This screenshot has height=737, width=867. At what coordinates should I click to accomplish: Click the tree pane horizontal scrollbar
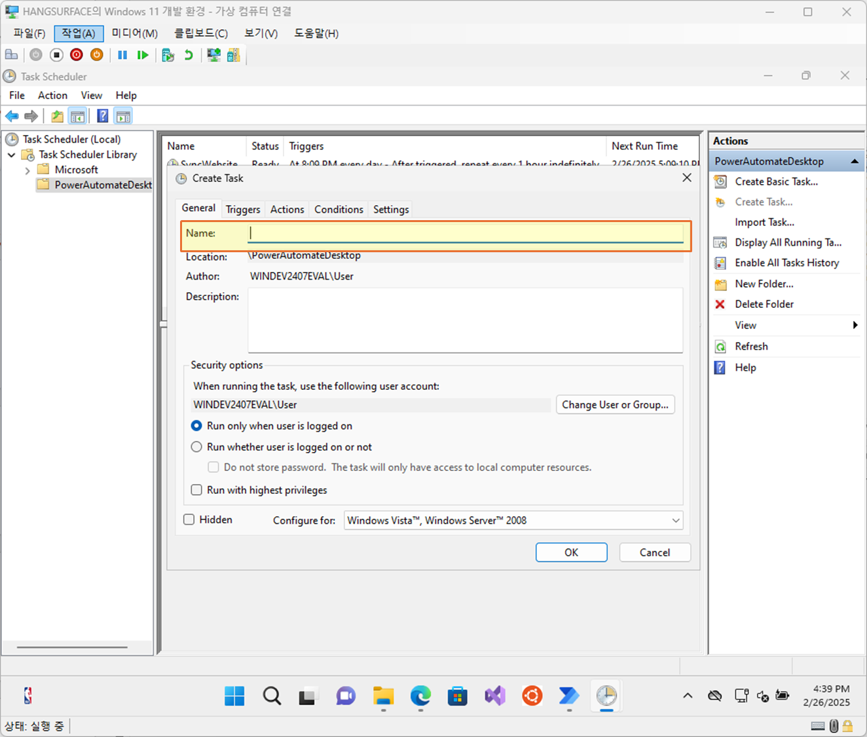[72, 647]
